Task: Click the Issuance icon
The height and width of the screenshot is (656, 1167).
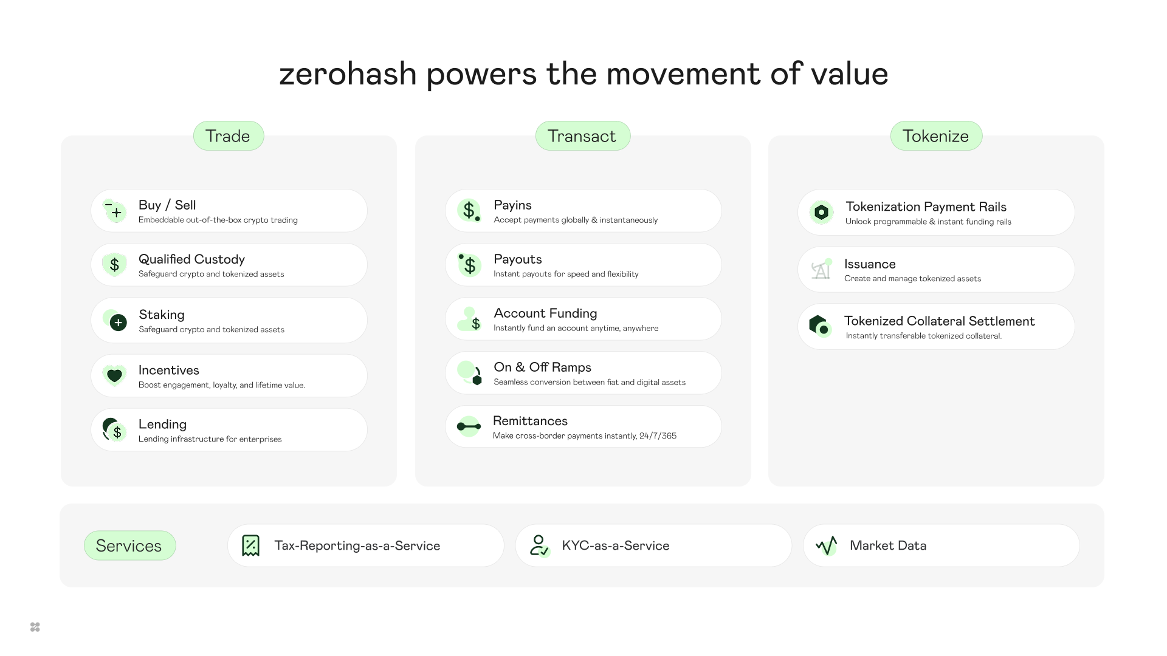Action: [821, 269]
